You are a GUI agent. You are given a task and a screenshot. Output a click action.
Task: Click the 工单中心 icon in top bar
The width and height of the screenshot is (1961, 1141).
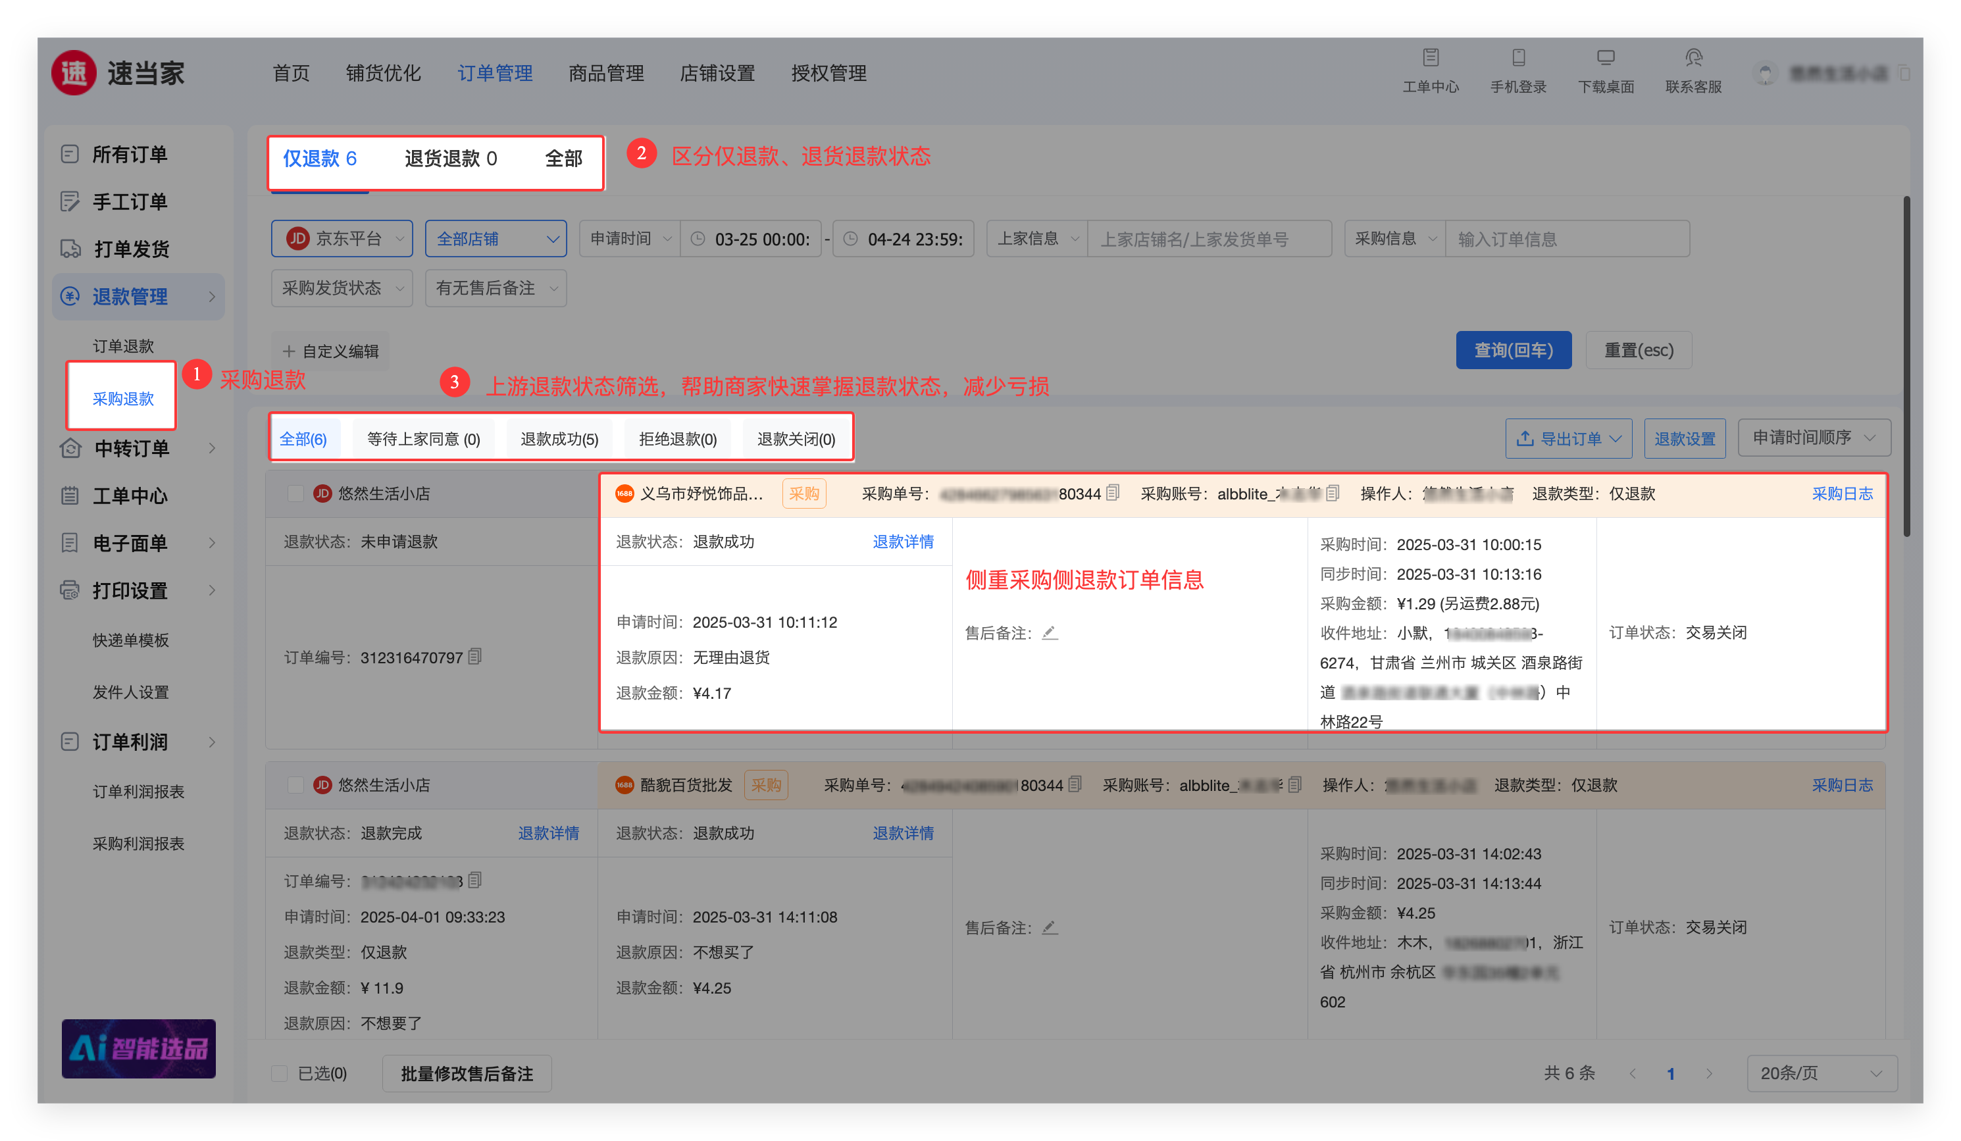point(1431,58)
